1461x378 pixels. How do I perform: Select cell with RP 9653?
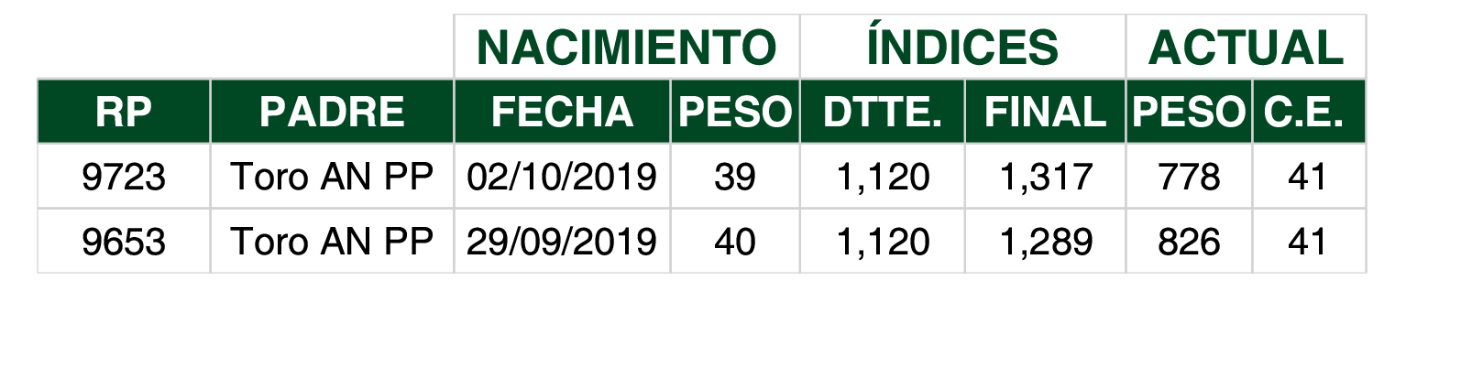point(124,242)
